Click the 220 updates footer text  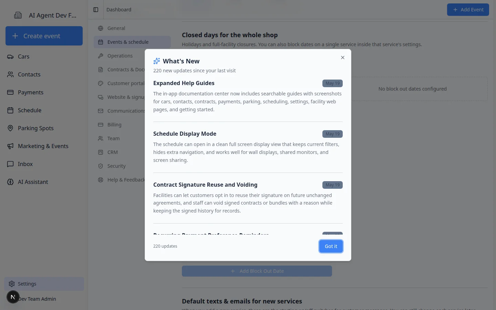point(165,246)
